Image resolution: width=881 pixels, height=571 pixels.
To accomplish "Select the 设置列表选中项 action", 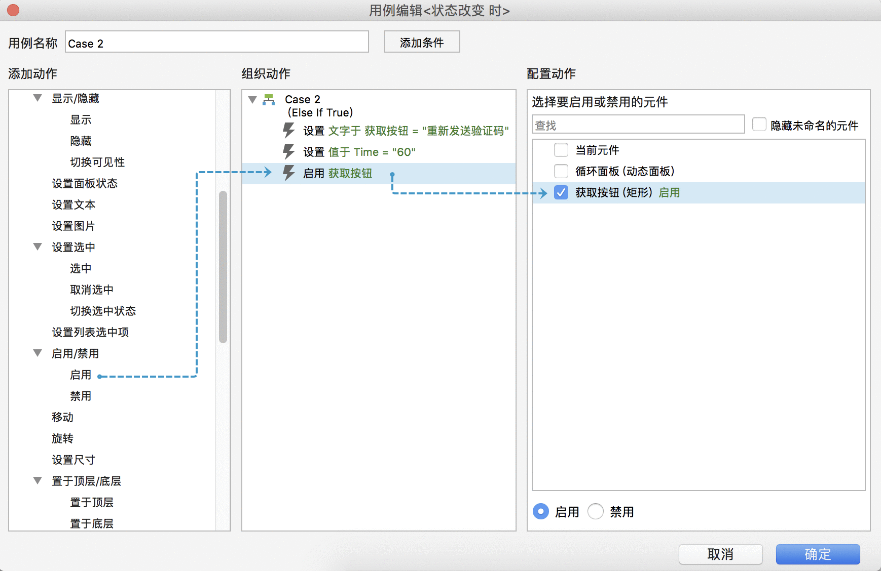I will (90, 332).
